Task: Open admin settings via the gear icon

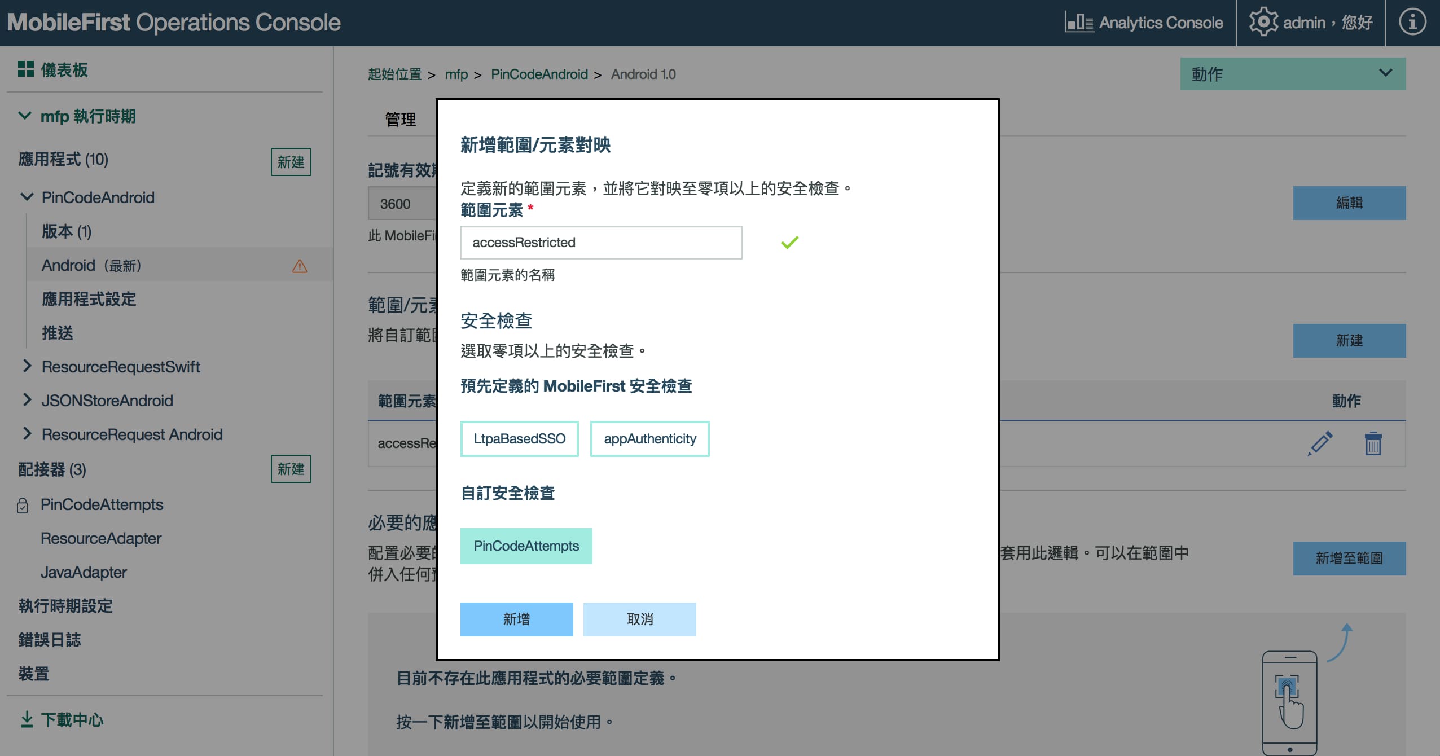Action: pos(1264,23)
